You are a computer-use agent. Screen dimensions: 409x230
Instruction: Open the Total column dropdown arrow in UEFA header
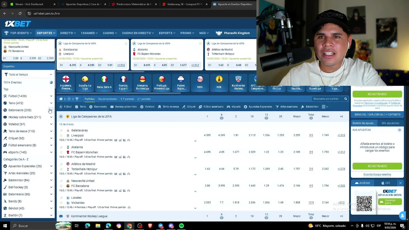click(x=311, y=118)
